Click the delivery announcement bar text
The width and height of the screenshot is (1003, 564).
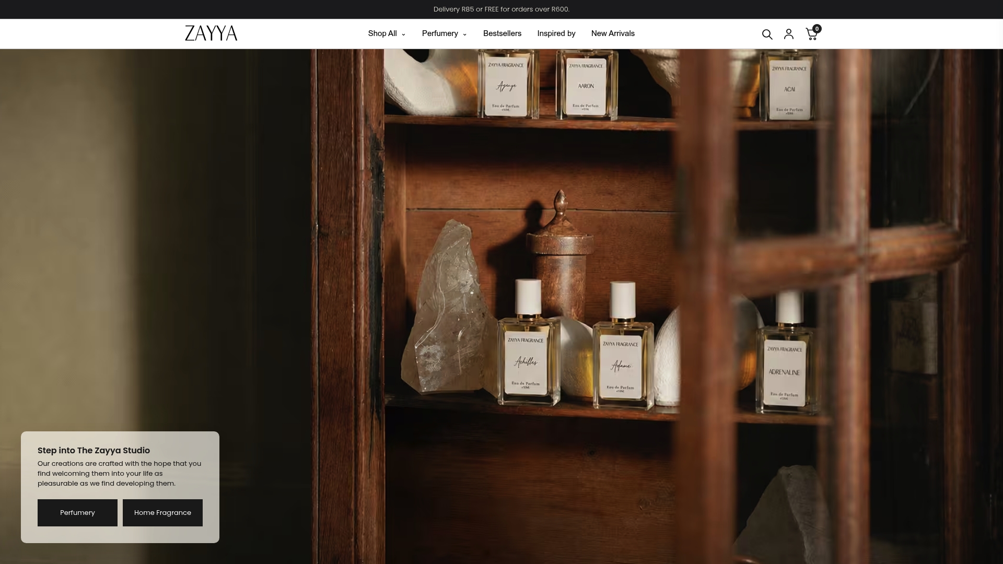[501, 9]
